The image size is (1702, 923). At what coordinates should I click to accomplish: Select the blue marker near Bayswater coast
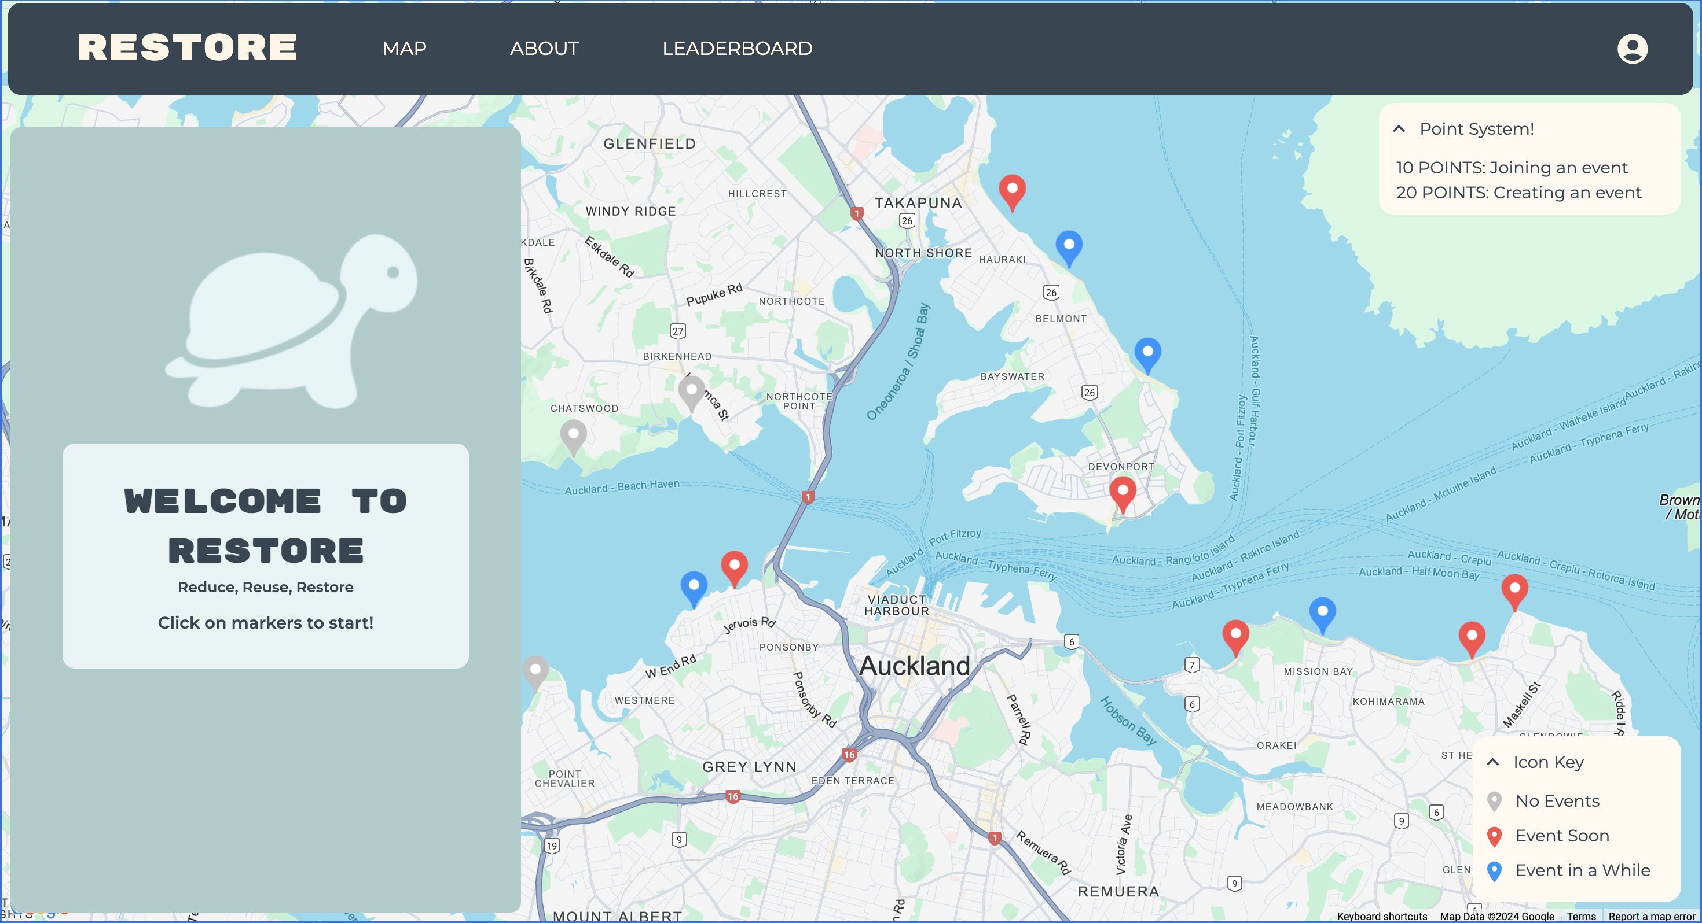click(x=1147, y=353)
